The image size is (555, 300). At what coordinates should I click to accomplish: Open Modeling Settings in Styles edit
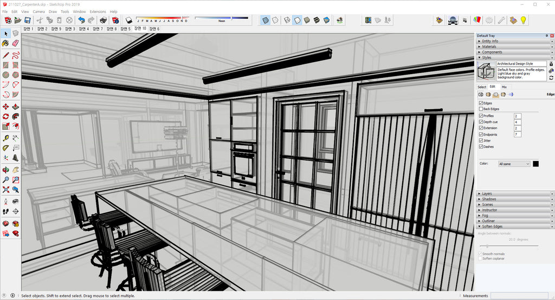(511, 94)
